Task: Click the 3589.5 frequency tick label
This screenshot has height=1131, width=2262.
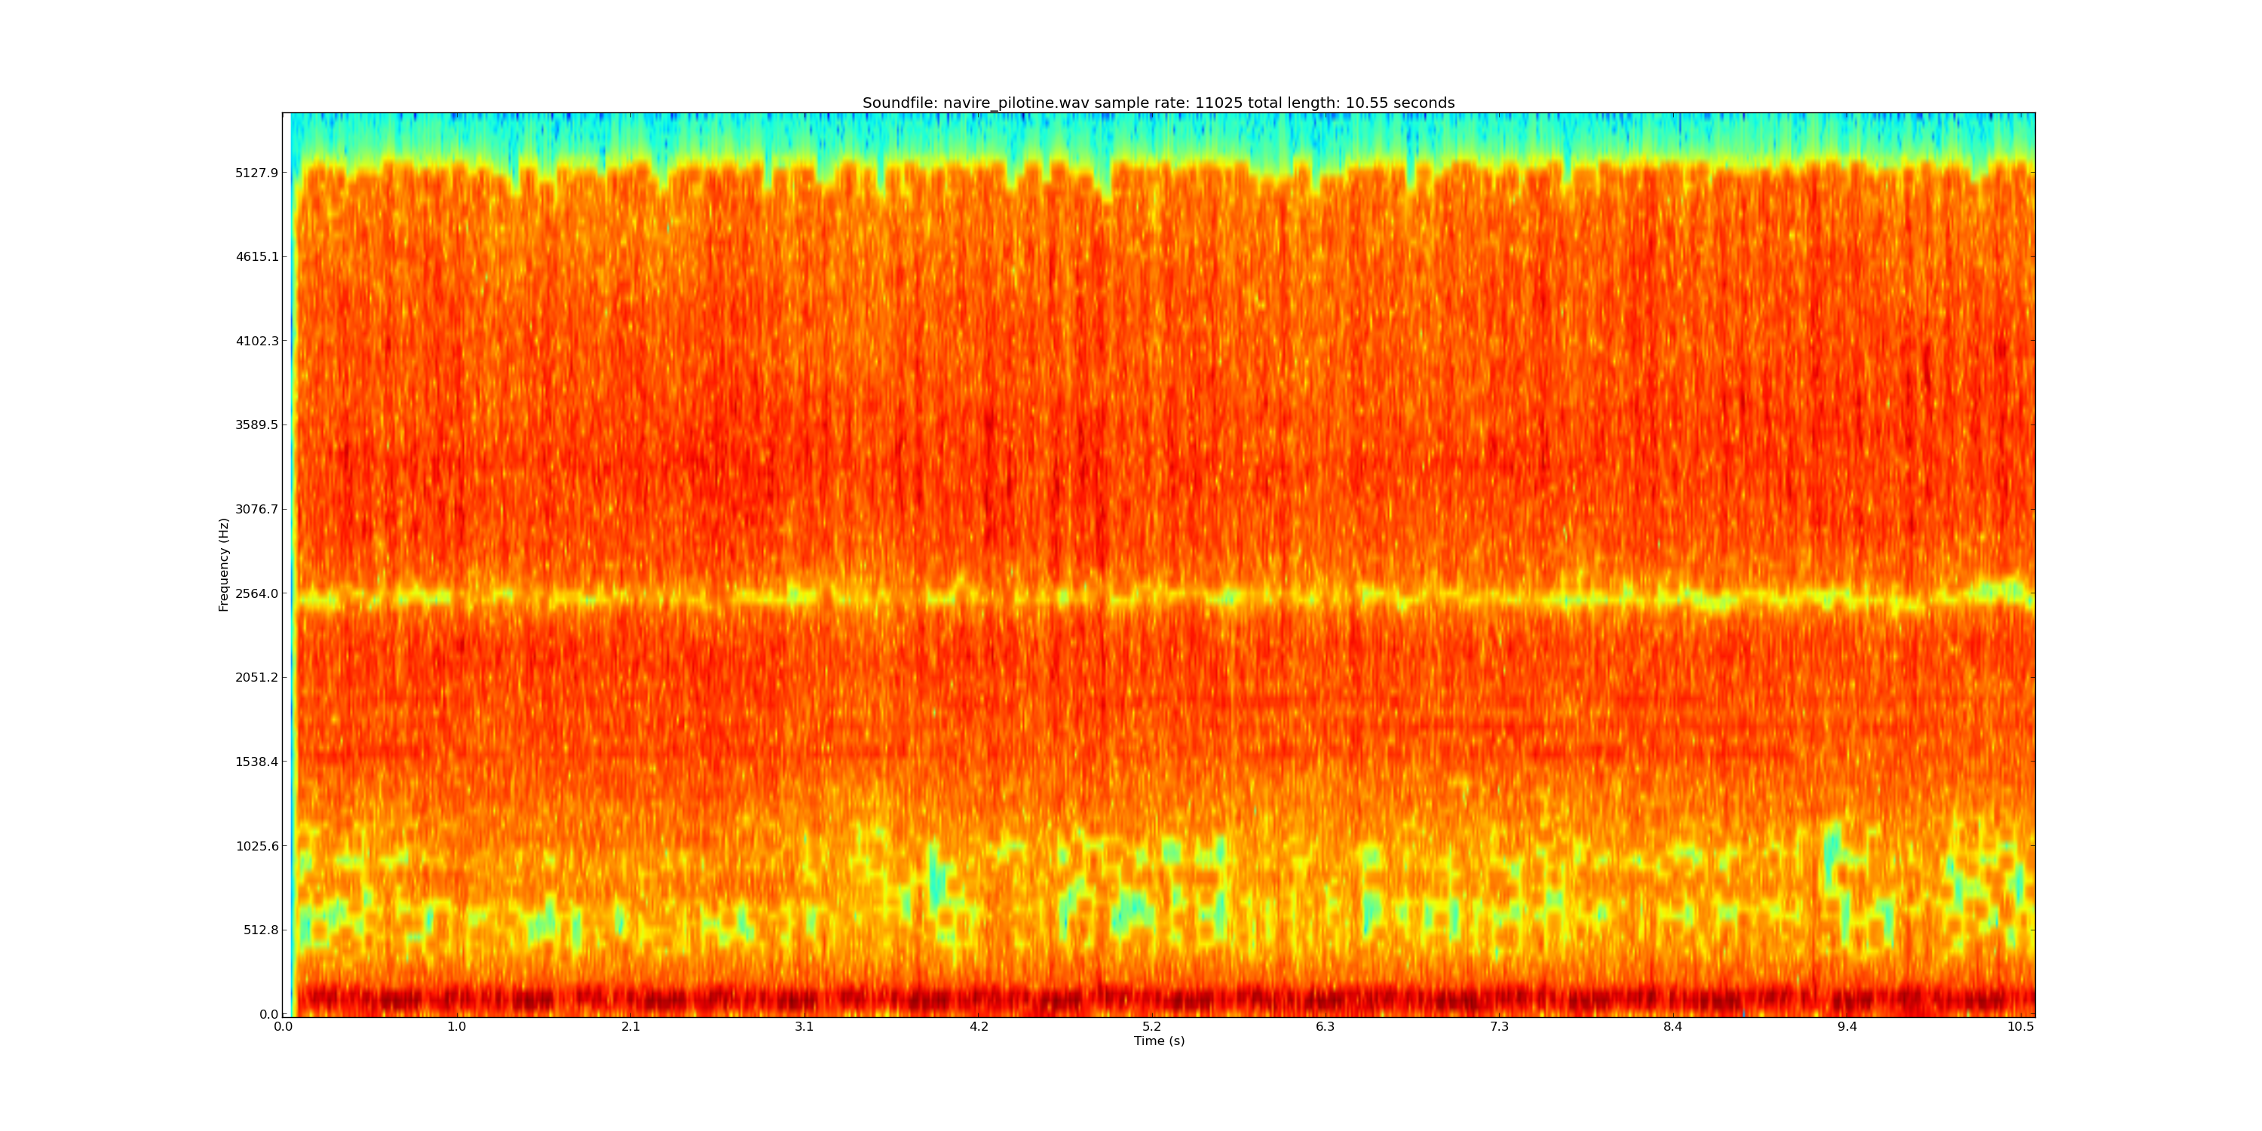Action: point(256,425)
